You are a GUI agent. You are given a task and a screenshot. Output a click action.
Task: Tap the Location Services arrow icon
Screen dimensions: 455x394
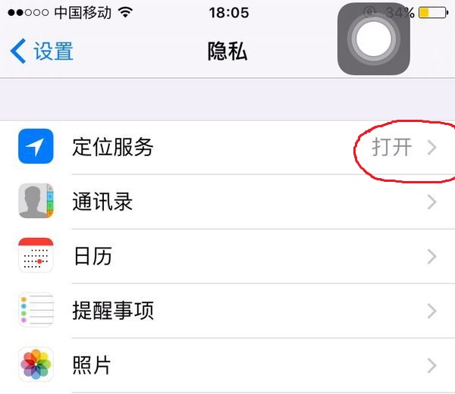(36, 146)
